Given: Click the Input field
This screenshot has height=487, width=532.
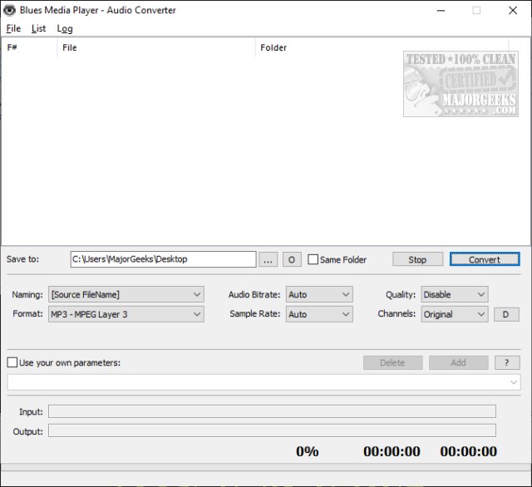Looking at the screenshot, I should (x=272, y=411).
